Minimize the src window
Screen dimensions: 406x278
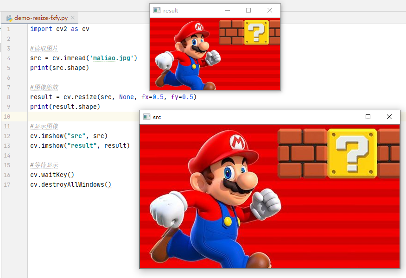click(x=347, y=117)
